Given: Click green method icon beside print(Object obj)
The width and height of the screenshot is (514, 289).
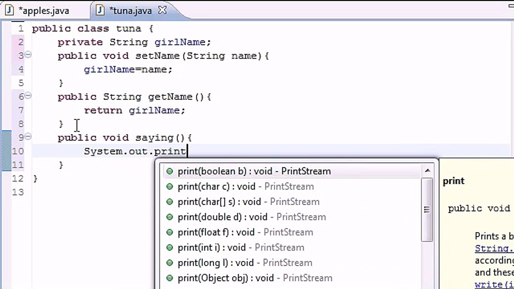Looking at the screenshot, I should 169,278.
